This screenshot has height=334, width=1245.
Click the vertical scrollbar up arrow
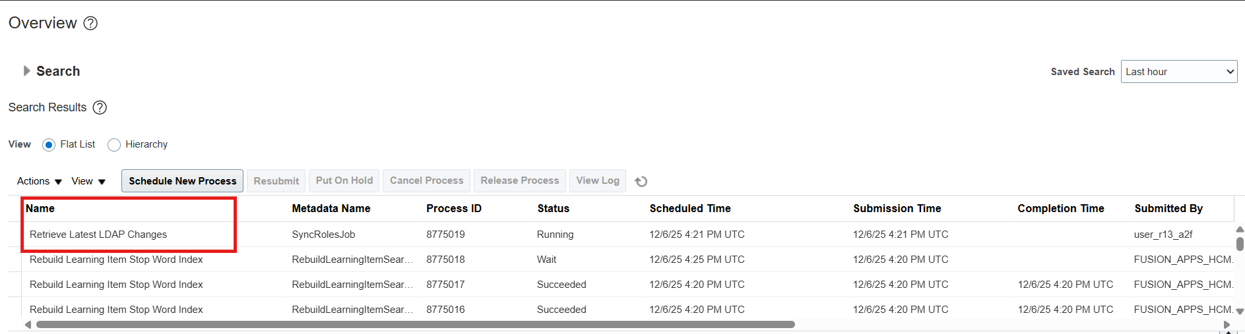point(1239,229)
